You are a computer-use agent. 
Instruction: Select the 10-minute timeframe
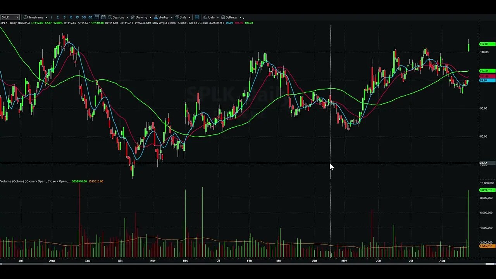71,17
